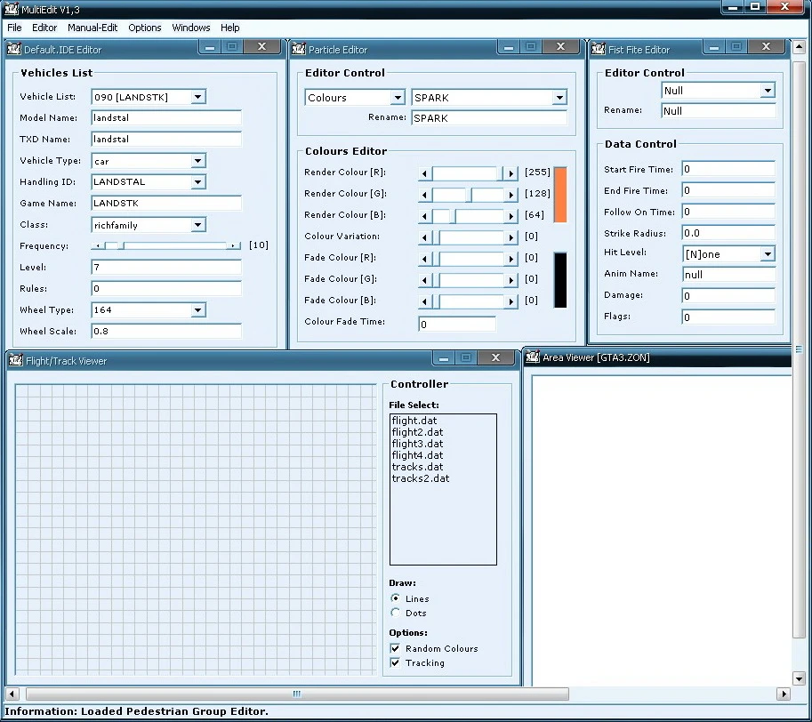Click the Particle Editor window icon
The height and width of the screenshot is (722, 812).
[300, 49]
